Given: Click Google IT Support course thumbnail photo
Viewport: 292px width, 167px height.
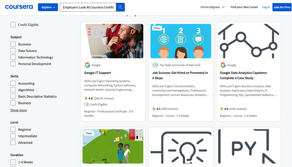Looking at the screenshot, I should [x=113, y=41].
